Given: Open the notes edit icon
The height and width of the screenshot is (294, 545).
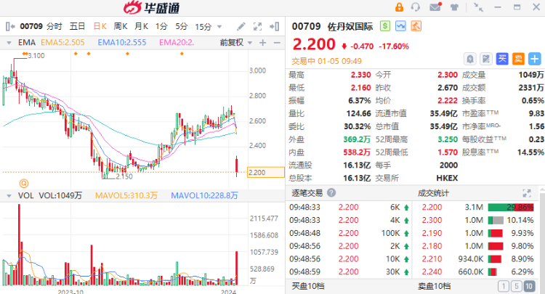Looking at the screenshot, I should tap(486, 59).
